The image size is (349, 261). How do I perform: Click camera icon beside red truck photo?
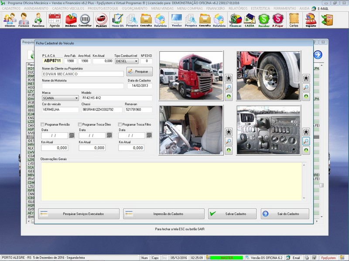tap(229, 78)
